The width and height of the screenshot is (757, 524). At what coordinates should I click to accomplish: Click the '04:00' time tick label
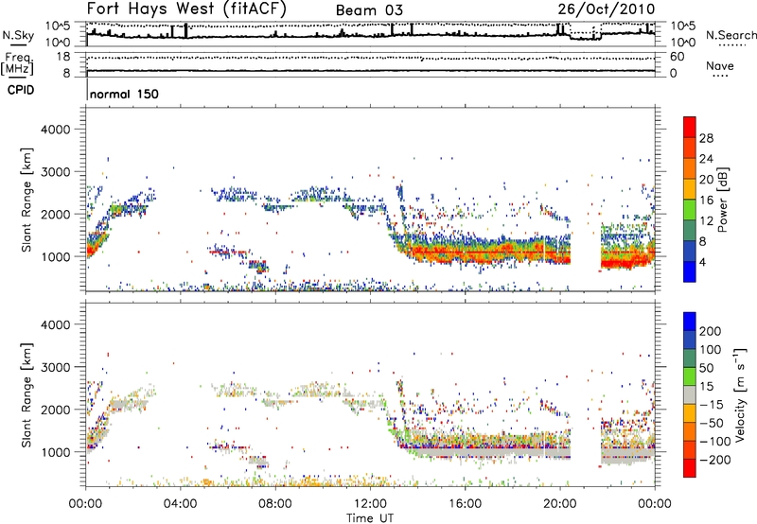coord(180,504)
